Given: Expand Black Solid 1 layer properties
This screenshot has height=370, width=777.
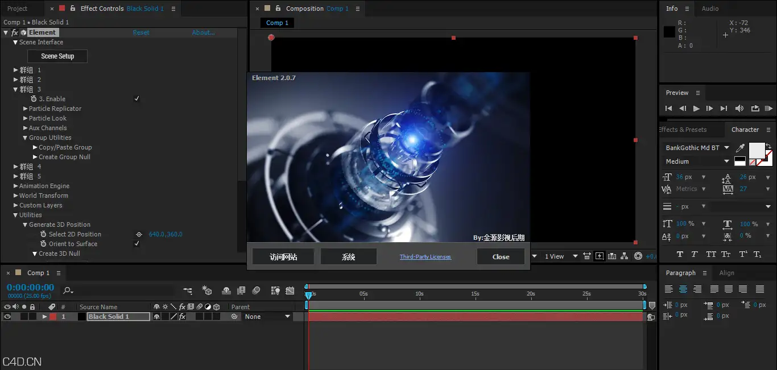Looking at the screenshot, I should pyautogui.click(x=44, y=317).
